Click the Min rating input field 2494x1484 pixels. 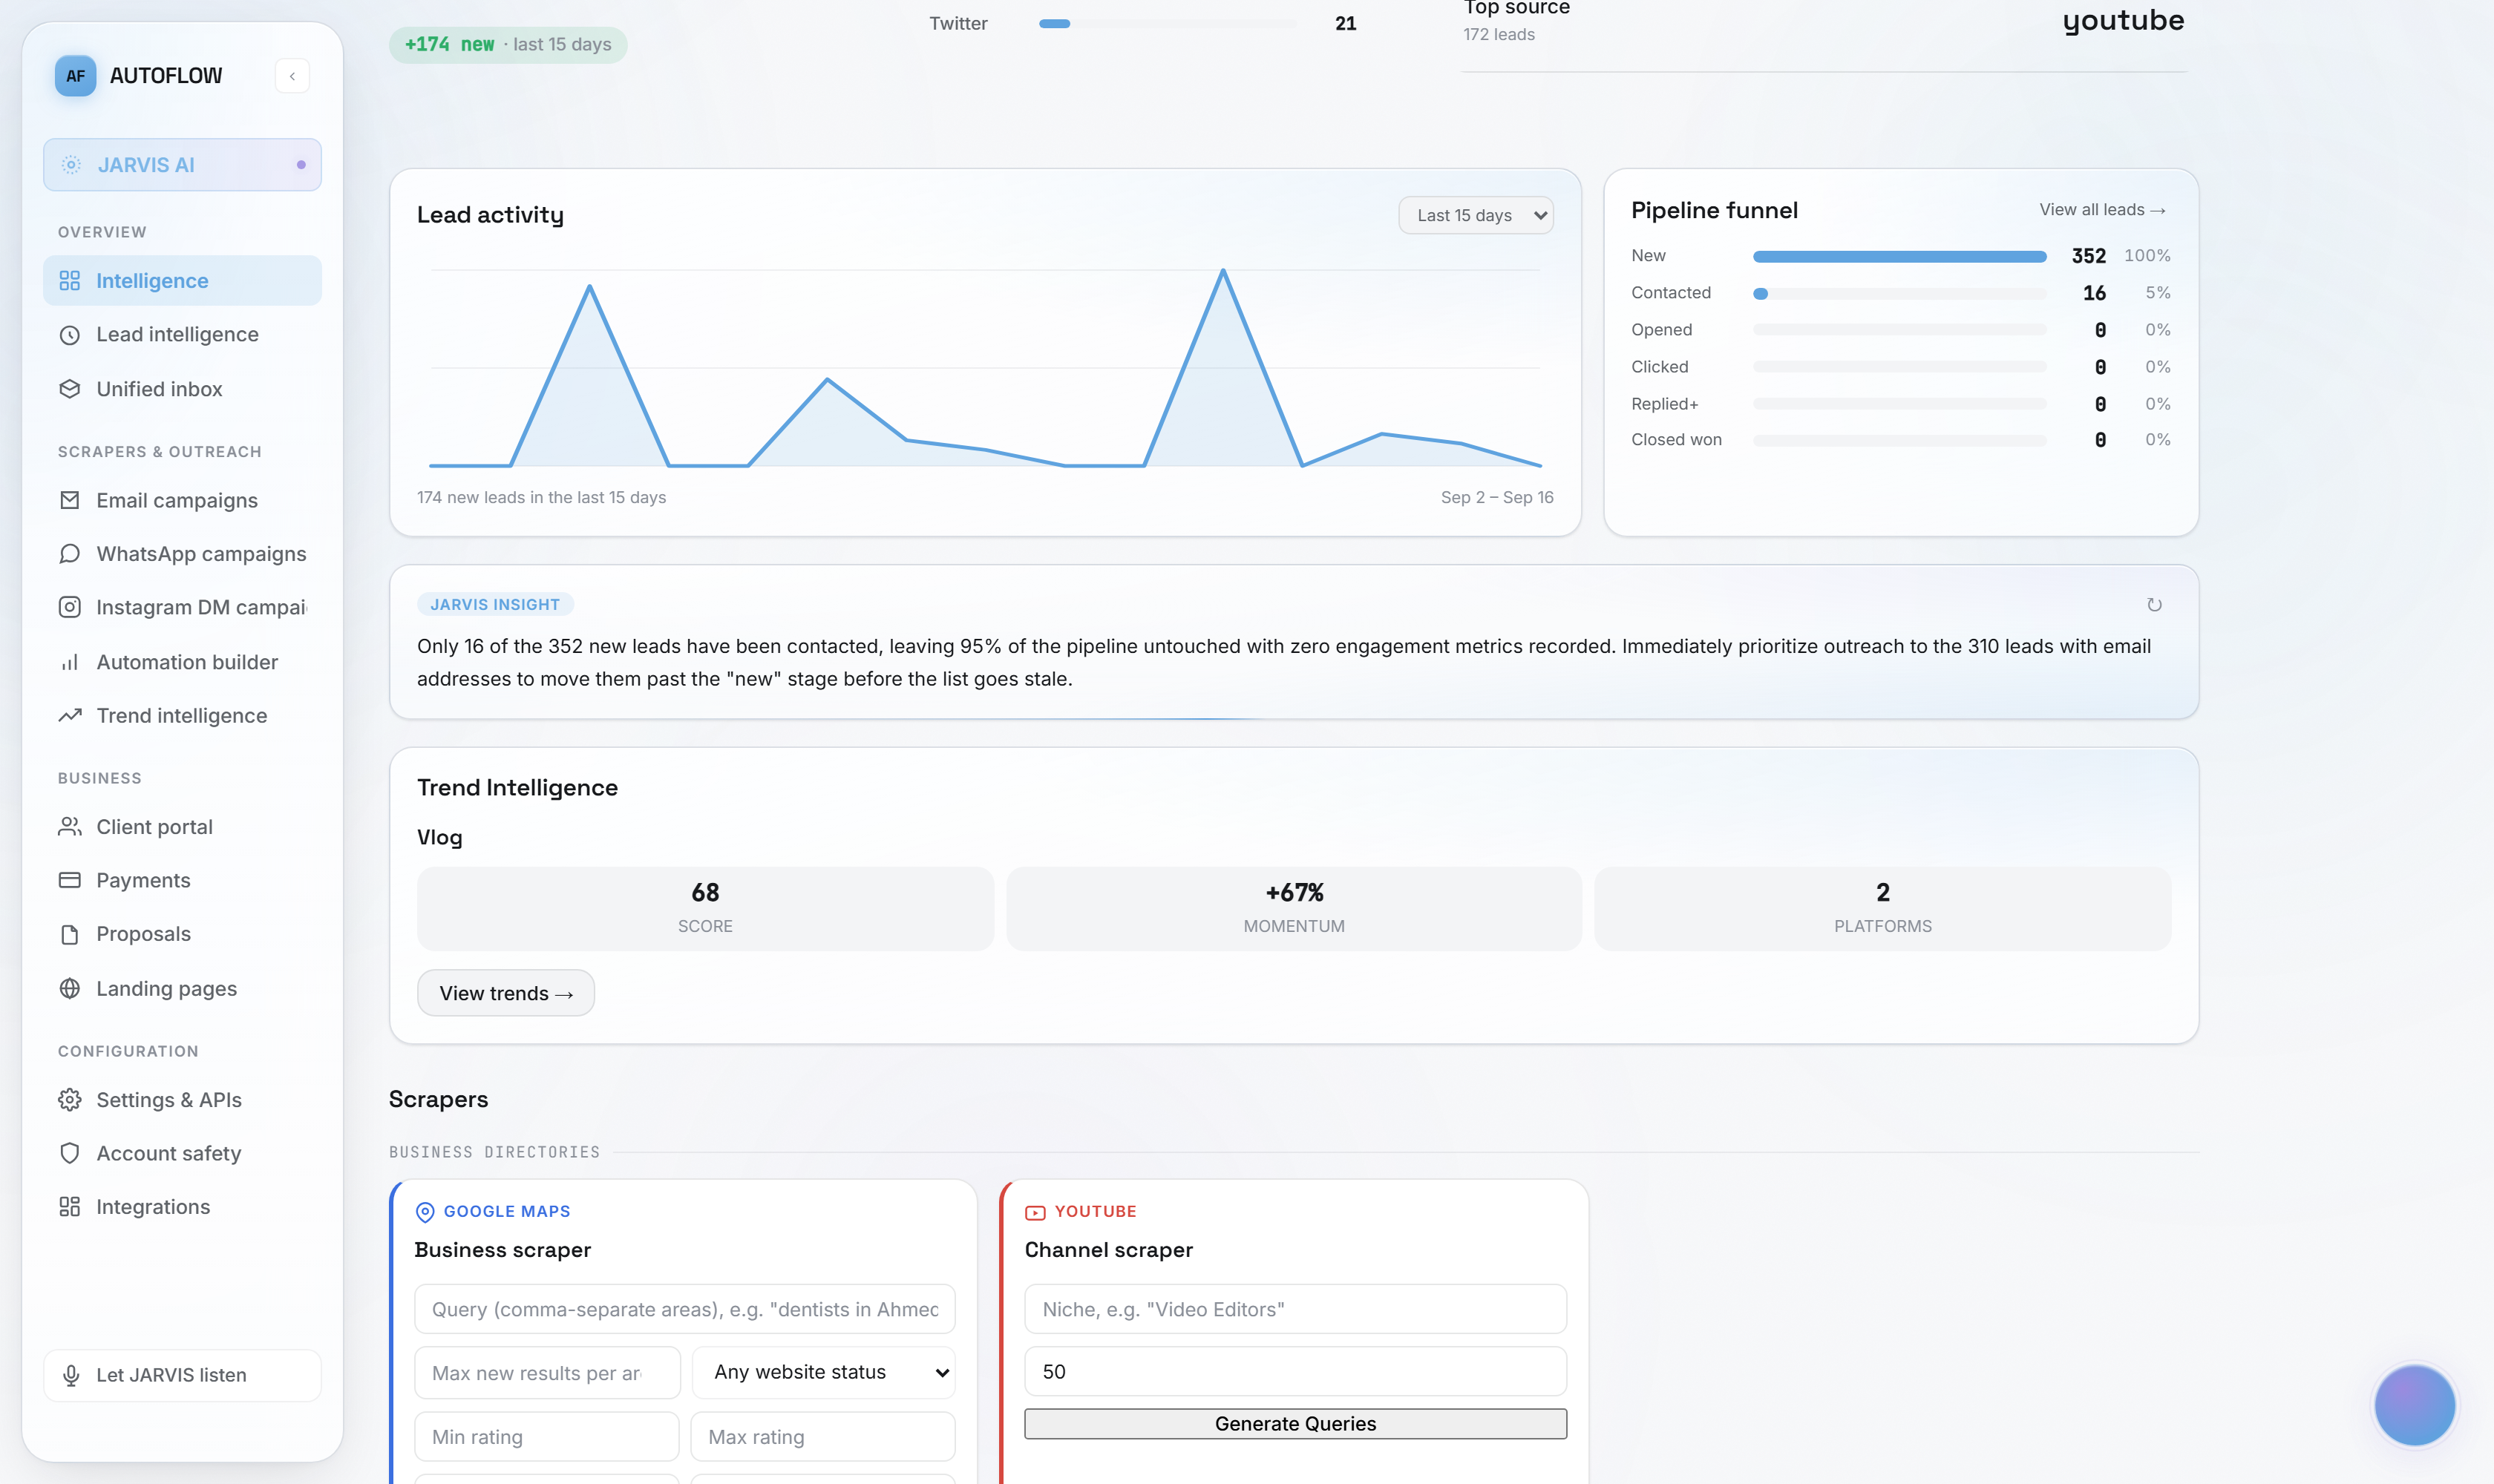[x=547, y=1437]
